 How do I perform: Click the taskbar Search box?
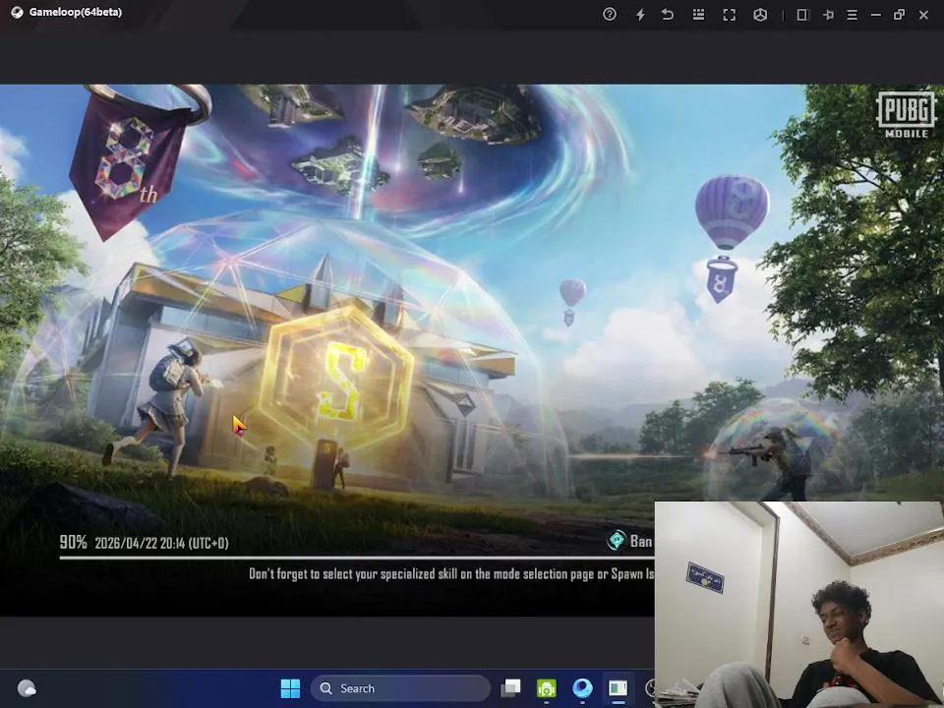point(400,688)
